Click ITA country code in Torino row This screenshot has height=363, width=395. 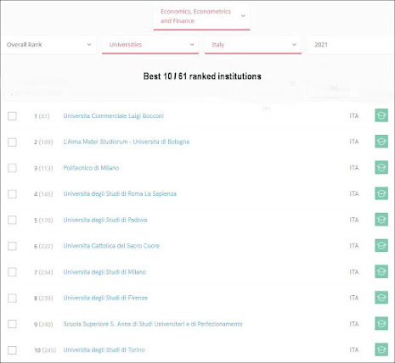(x=354, y=350)
